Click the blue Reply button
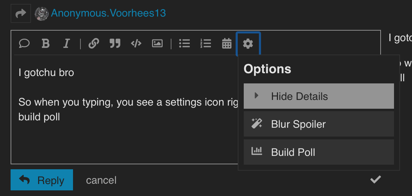This screenshot has height=196, width=412. coord(42,180)
